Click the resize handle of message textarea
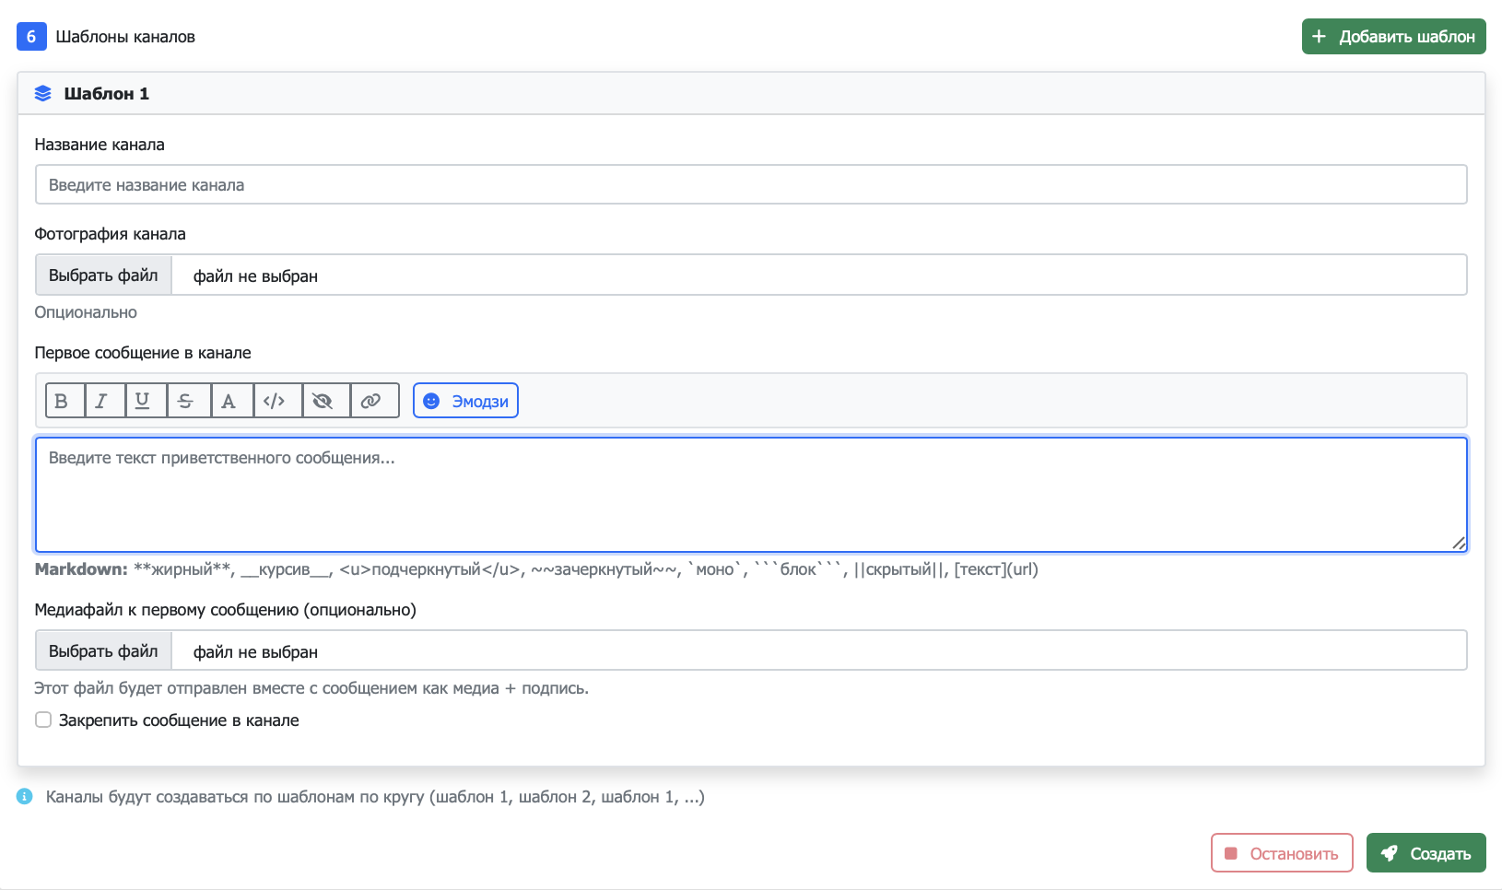This screenshot has width=1502, height=890. (x=1458, y=543)
